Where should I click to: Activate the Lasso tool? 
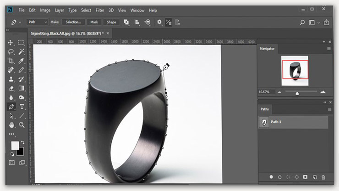tap(11, 51)
